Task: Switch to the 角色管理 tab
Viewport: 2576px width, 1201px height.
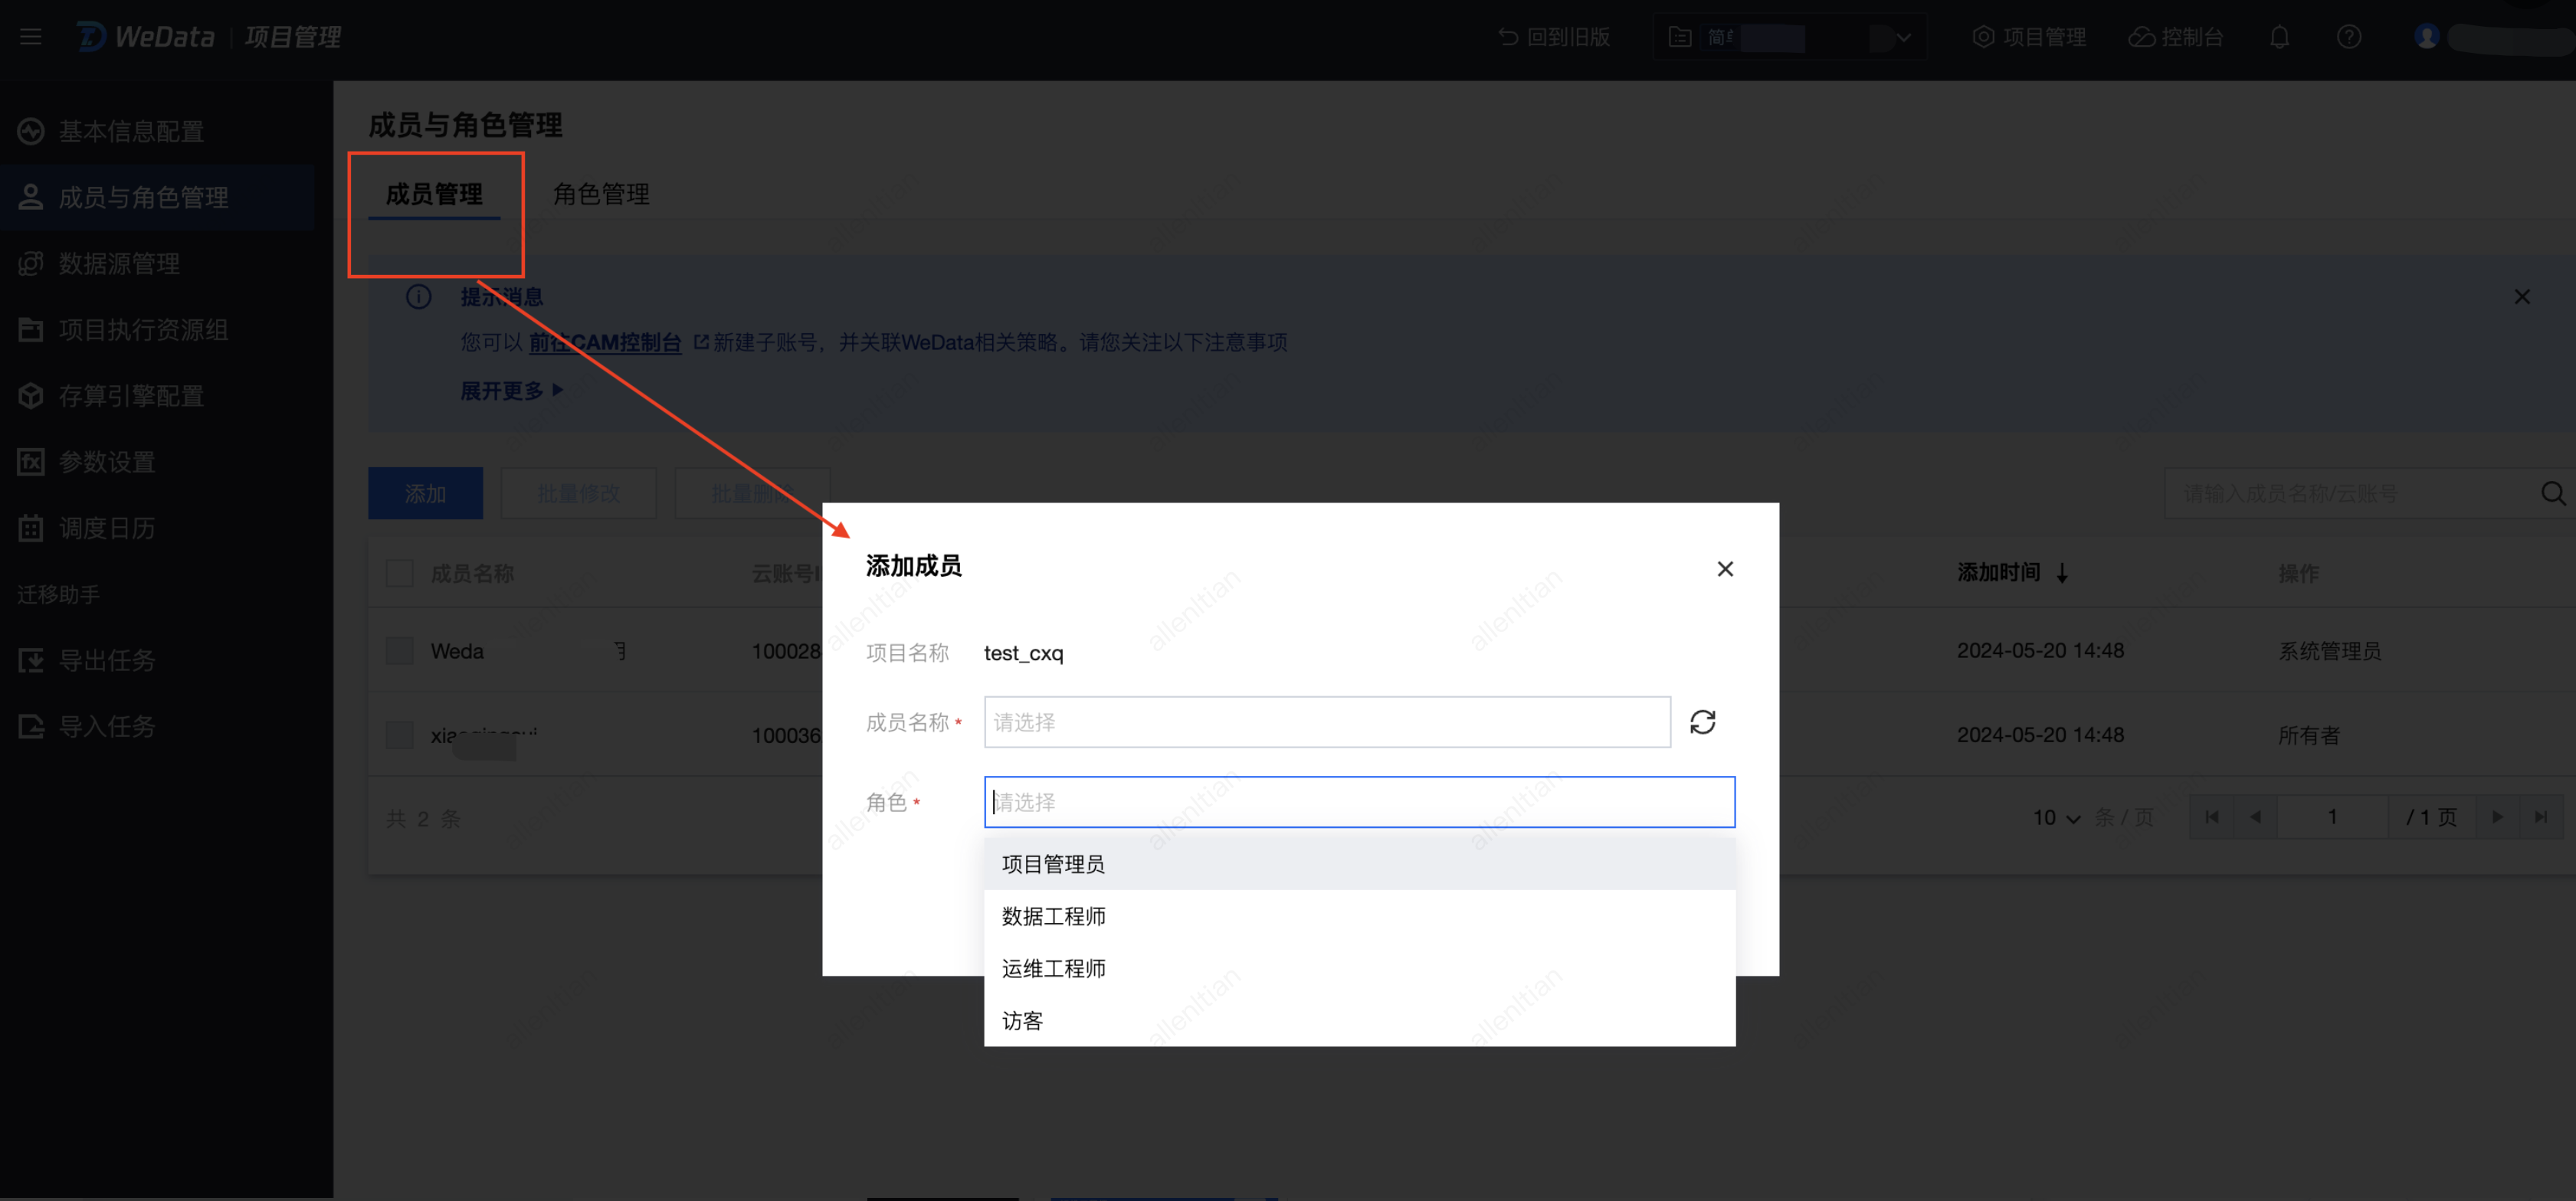Action: point(601,194)
